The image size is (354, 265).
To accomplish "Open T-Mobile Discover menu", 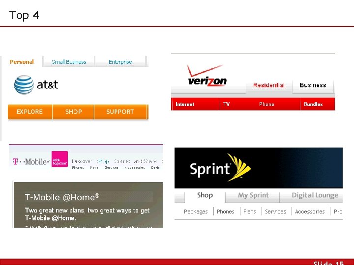I will tap(82, 161).
